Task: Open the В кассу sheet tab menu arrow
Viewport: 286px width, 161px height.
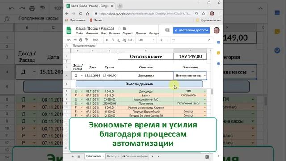Action: 118,156
